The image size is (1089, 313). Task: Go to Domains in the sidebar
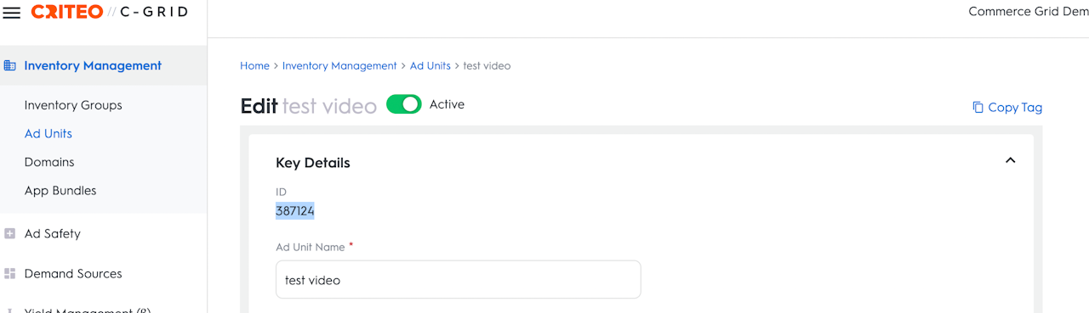click(49, 162)
